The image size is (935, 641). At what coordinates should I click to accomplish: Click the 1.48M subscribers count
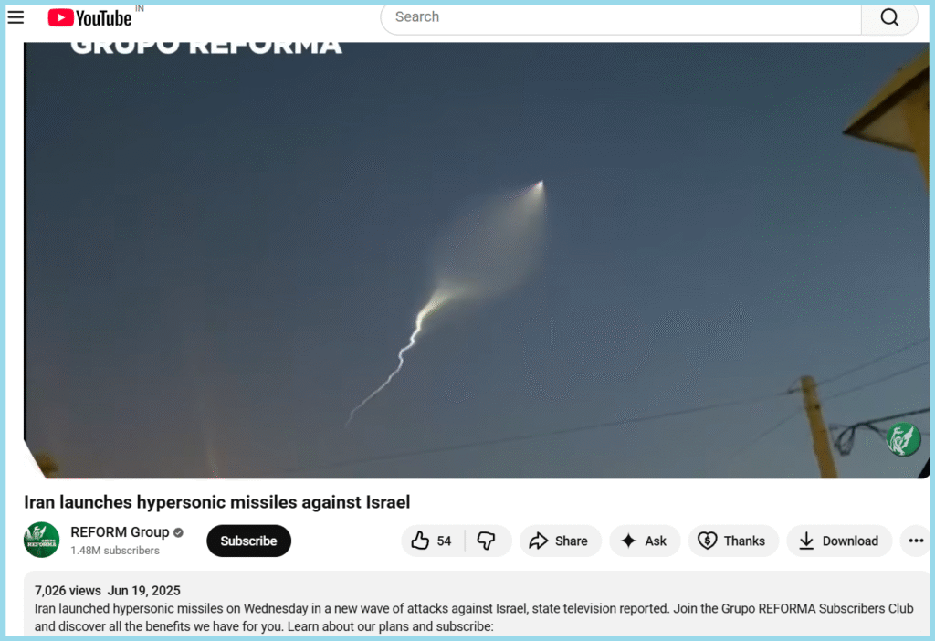(115, 551)
